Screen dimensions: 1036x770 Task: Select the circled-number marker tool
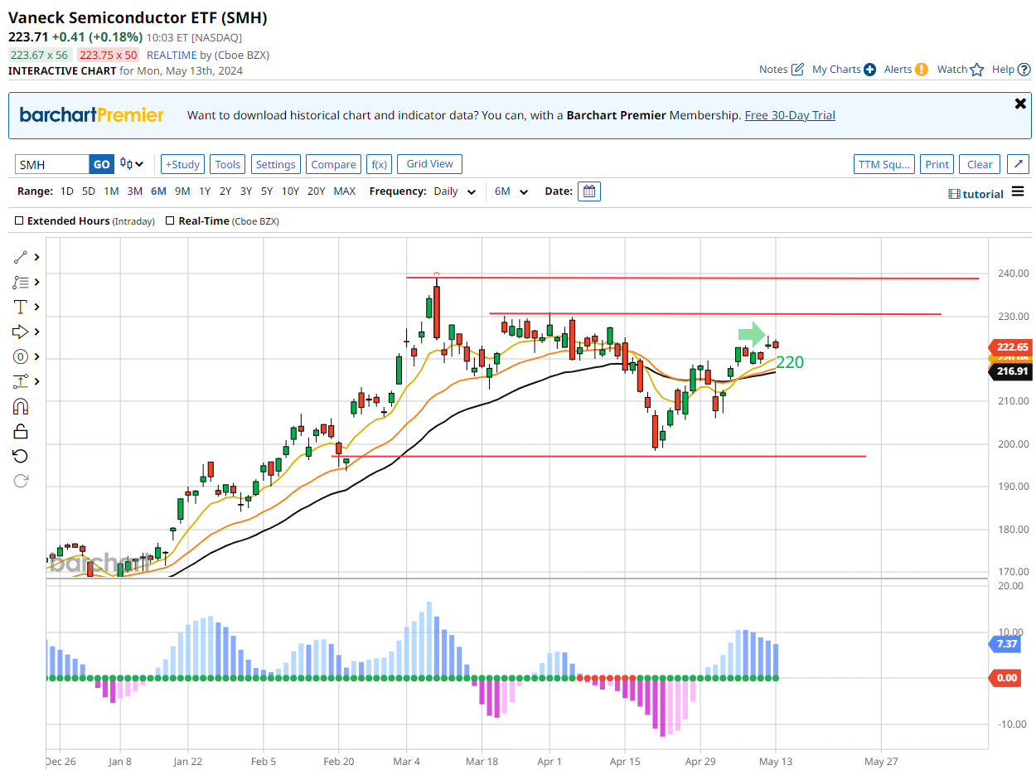[21, 357]
